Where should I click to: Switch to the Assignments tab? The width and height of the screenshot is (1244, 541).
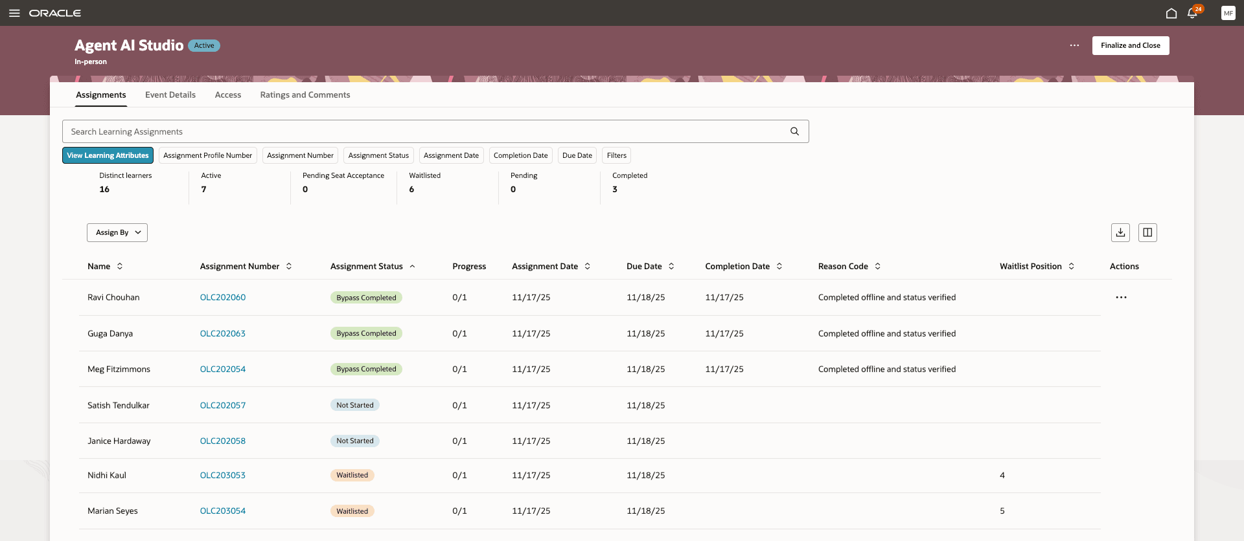[x=101, y=95]
